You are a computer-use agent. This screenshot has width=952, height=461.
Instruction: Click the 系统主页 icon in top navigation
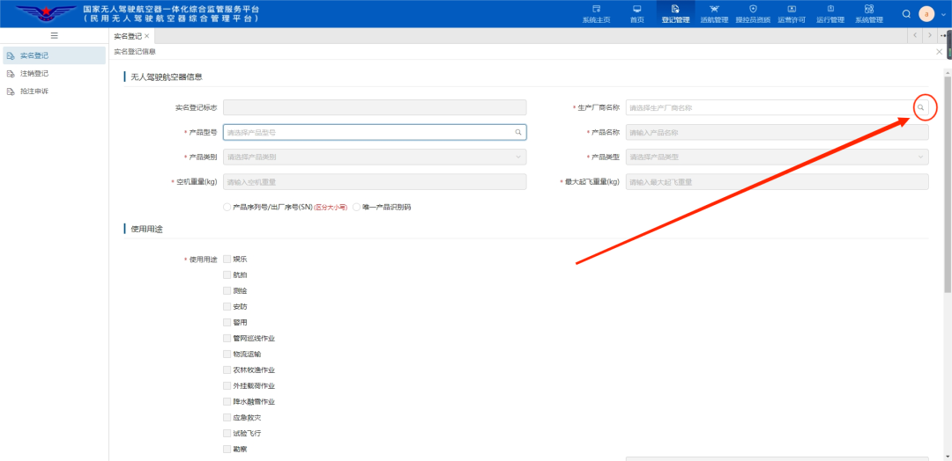[596, 10]
